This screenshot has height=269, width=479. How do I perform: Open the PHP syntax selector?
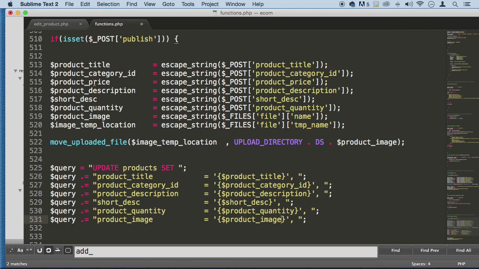[461, 264]
